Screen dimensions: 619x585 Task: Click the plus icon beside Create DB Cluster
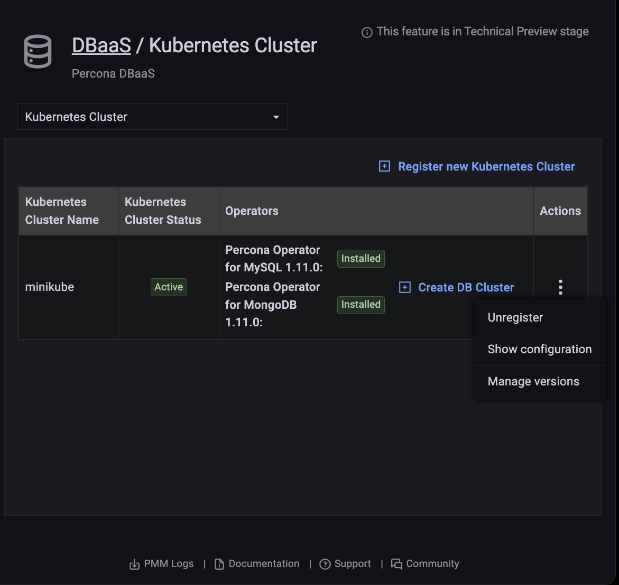[x=405, y=288]
